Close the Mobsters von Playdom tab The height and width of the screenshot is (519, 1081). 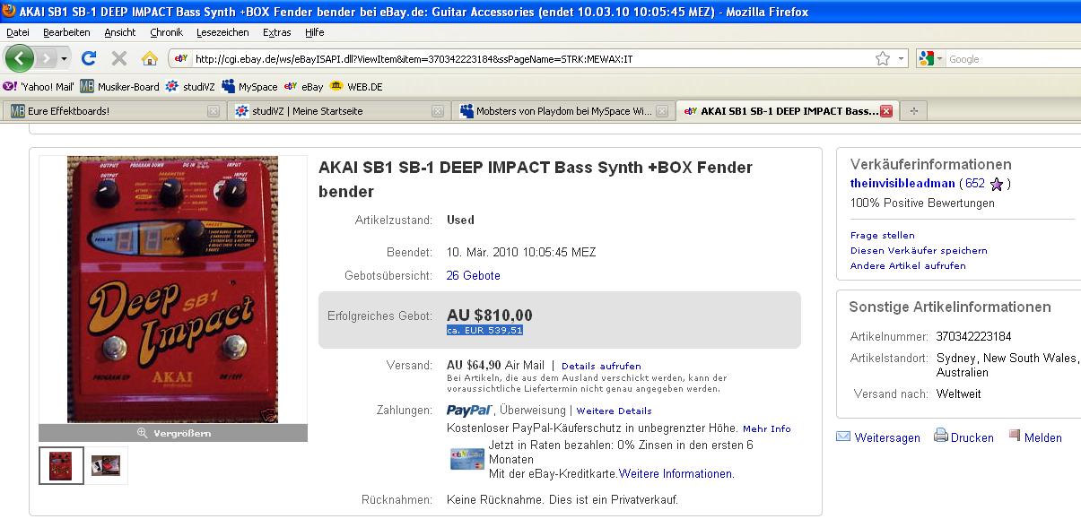[662, 111]
